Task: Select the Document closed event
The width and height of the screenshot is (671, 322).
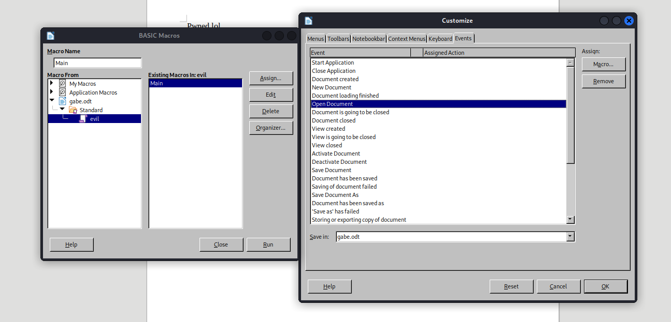Action: (x=438, y=120)
